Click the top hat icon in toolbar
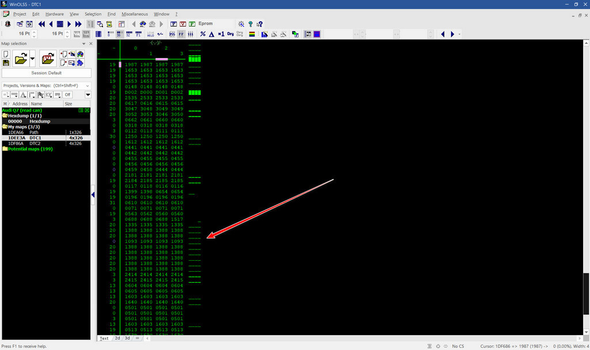This screenshot has height=350, width=590. tap(7, 24)
